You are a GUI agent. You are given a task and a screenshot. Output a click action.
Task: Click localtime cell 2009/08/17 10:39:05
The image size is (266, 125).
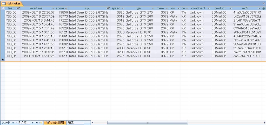[x=38, y=52]
